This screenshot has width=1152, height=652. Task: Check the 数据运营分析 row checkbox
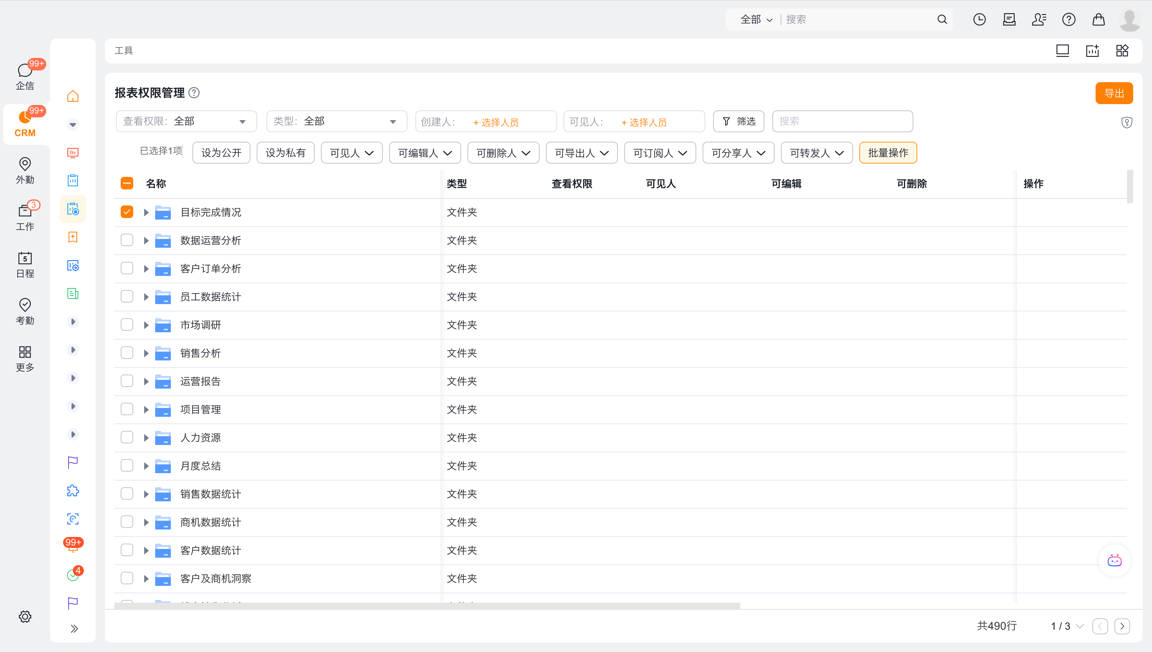(x=127, y=240)
